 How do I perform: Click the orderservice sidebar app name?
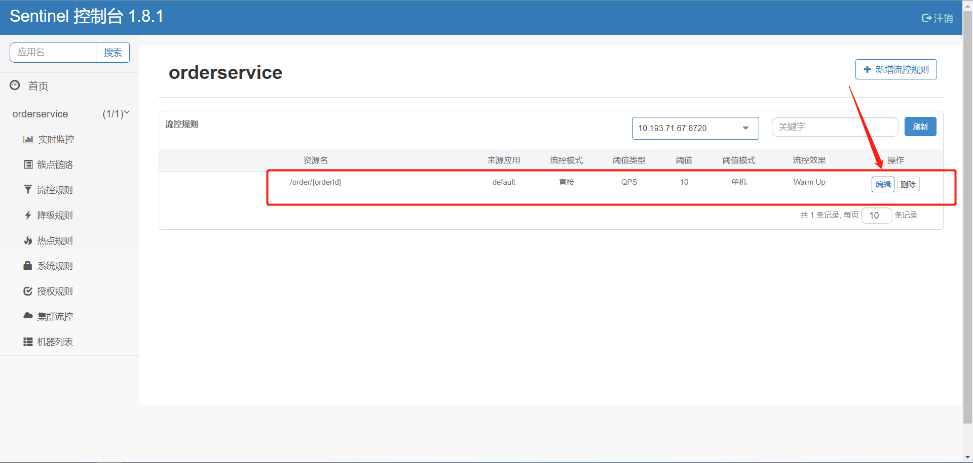pos(40,114)
